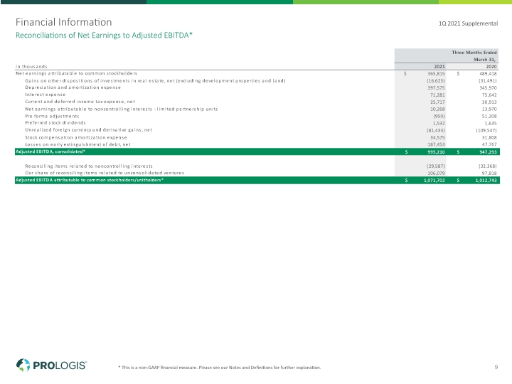Click the PROLOGIS wordmark text
This screenshot has height=384, width=512.
pyautogui.click(x=60, y=366)
